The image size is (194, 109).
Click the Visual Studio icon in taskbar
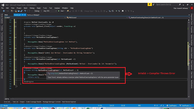[38, 108]
